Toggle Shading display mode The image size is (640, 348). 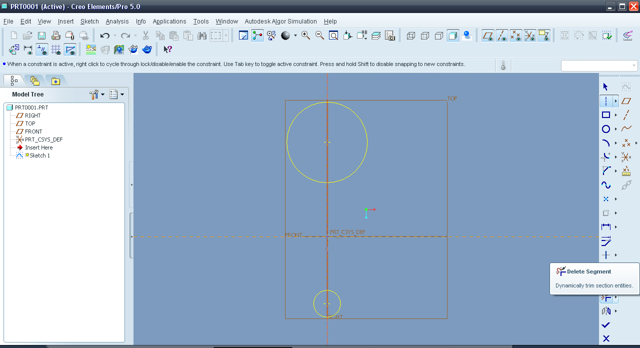pyautogui.click(x=453, y=35)
